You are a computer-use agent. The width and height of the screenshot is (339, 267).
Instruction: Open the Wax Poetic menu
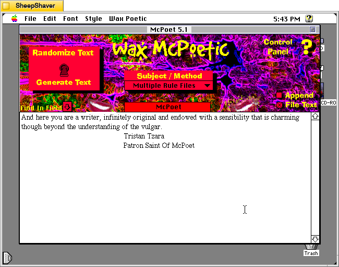point(128,19)
